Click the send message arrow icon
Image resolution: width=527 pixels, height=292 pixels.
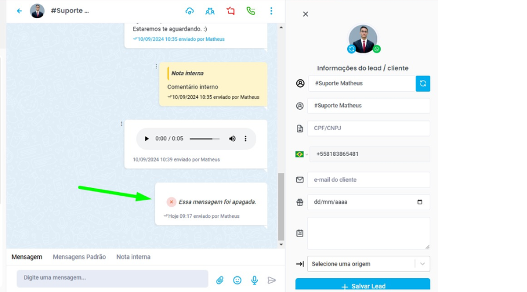pyautogui.click(x=272, y=280)
